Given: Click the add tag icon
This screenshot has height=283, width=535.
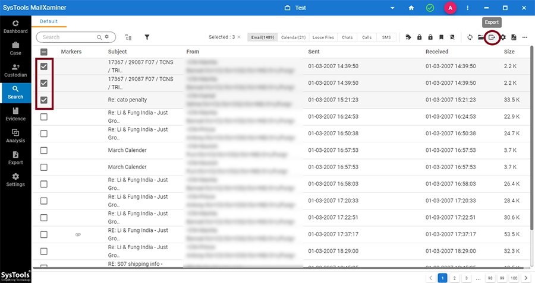Looking at the screenshot, I should click(408, 37).
